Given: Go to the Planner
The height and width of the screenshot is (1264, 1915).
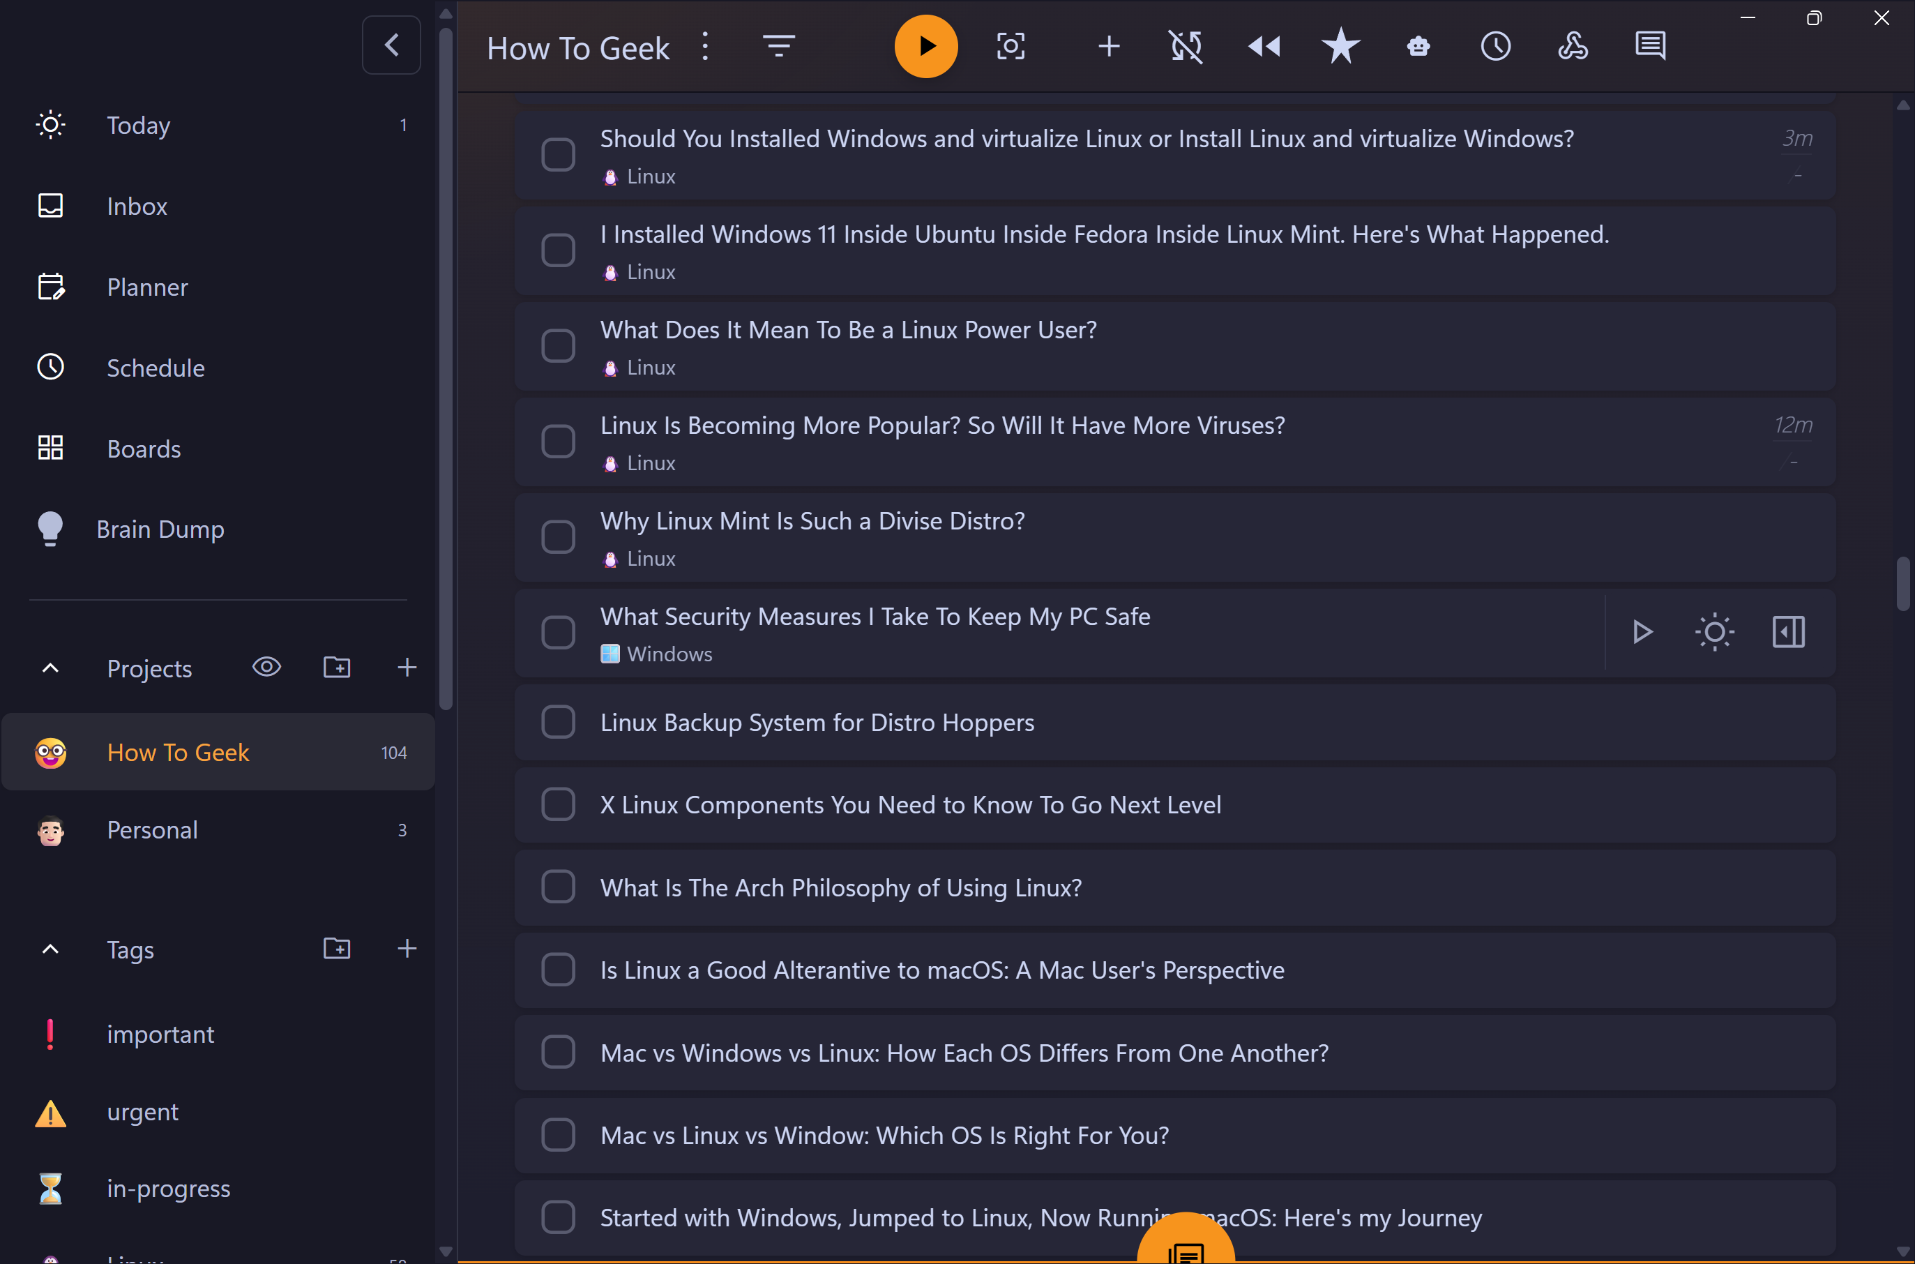Looking at the screenshot, I should (218, 287).
